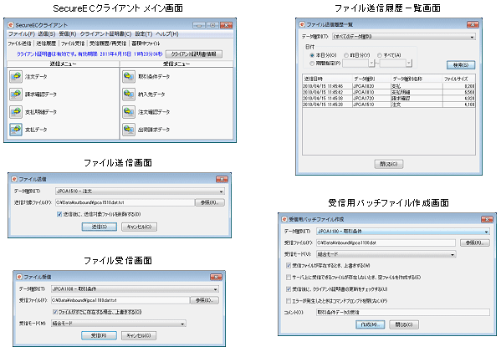
Task: Select the すべて(A) radio button
Action: [x=380, y=55]
